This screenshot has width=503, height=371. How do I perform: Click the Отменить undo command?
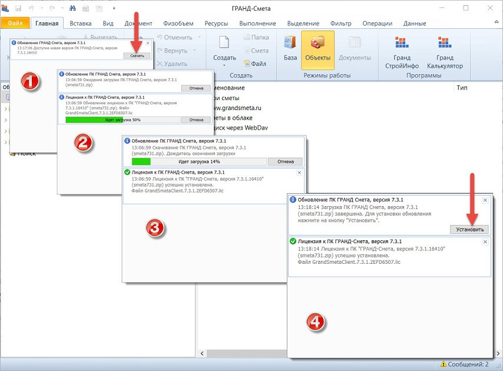(175, 38)
